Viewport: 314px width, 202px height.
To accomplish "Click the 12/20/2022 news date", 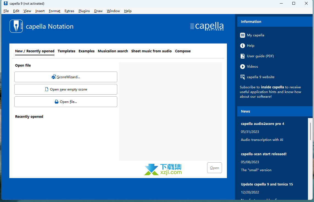I will tap(250, 192).
